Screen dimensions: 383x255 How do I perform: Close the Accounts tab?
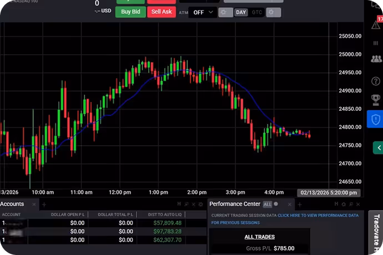[34, 205]
